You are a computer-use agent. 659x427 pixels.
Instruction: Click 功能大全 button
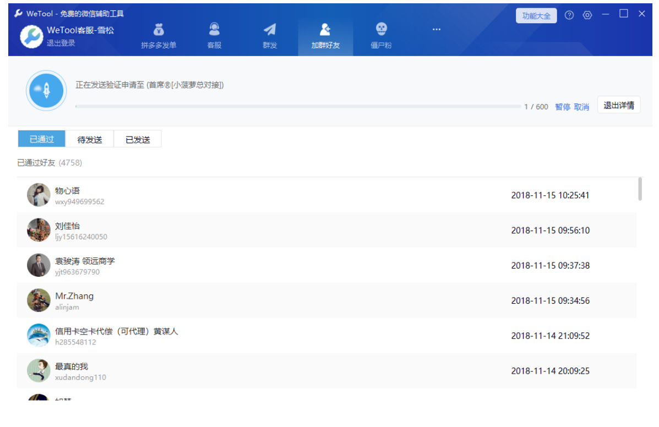click(536, 16)
